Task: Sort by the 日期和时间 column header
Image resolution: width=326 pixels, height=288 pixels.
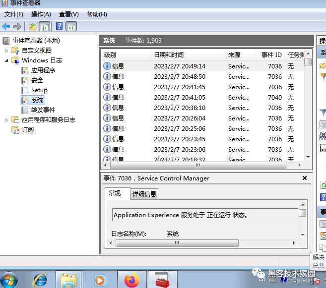Action: coord(188,55)
